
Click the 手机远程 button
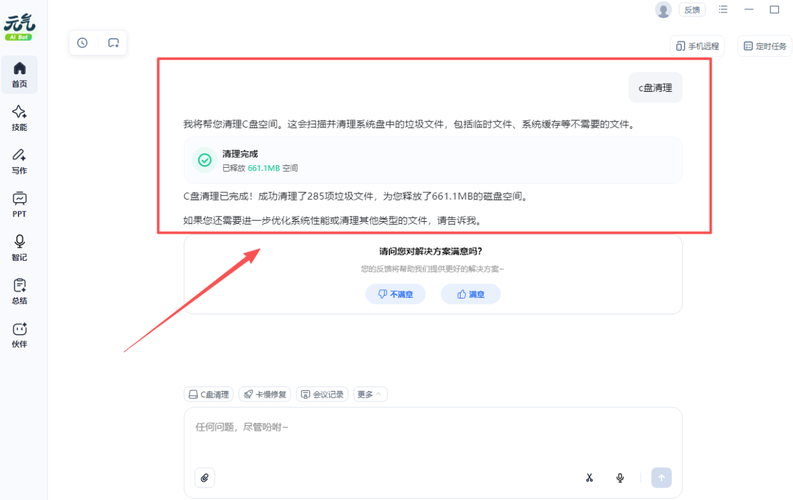click(x=697, y=46)
